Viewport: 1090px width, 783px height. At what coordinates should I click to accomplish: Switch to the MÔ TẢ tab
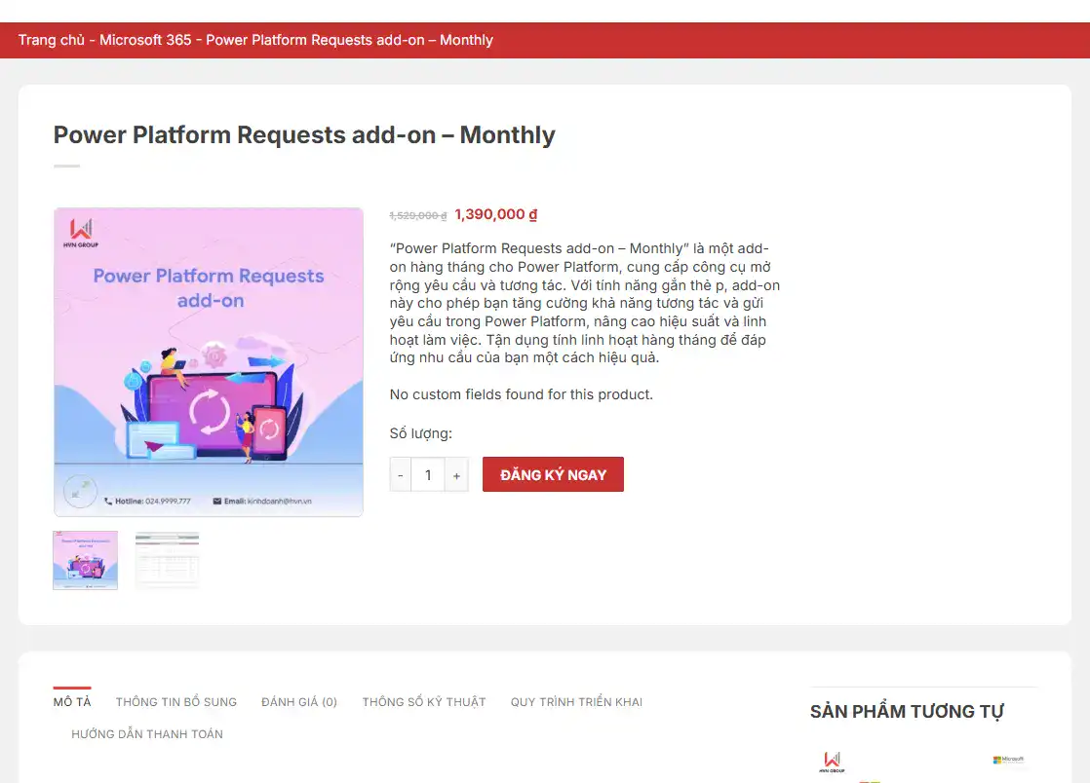[x=72, y=701]
